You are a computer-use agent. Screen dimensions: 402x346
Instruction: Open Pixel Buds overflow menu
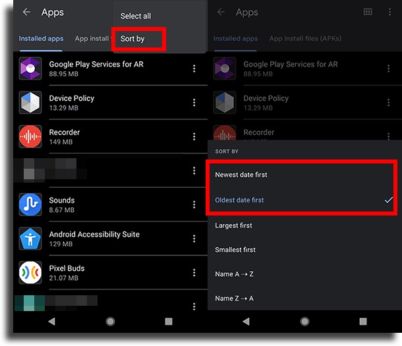(x=194, y=273)
